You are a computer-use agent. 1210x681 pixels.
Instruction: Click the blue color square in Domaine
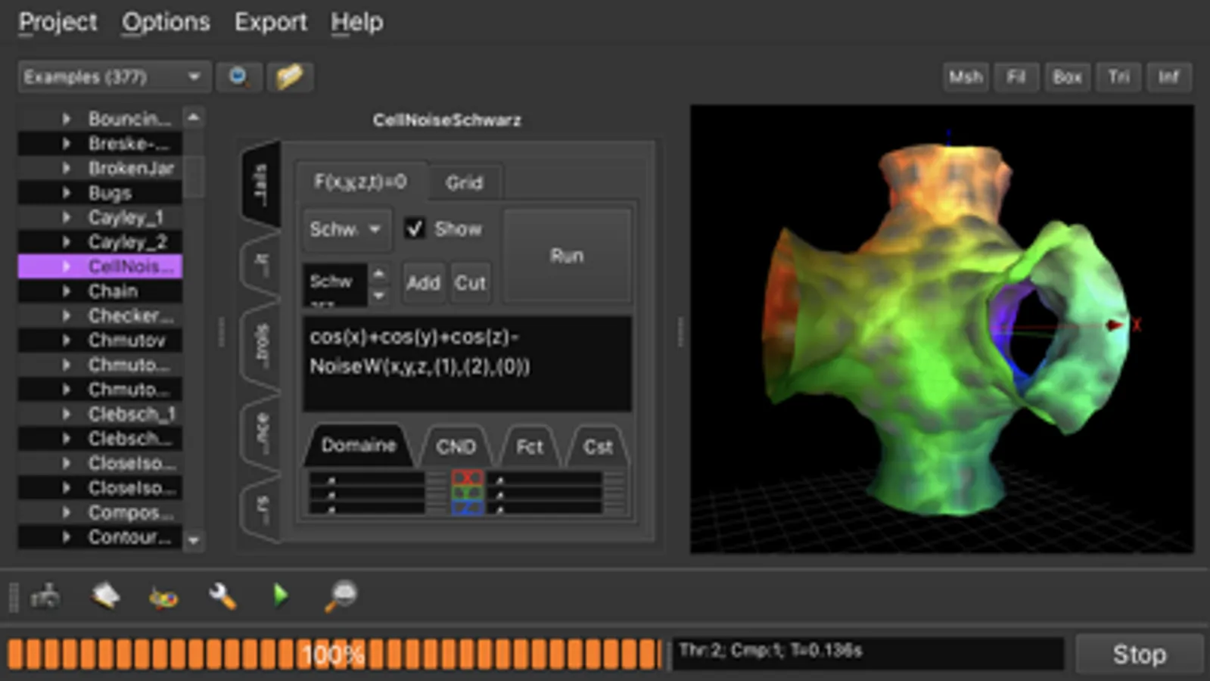[468, 508]
